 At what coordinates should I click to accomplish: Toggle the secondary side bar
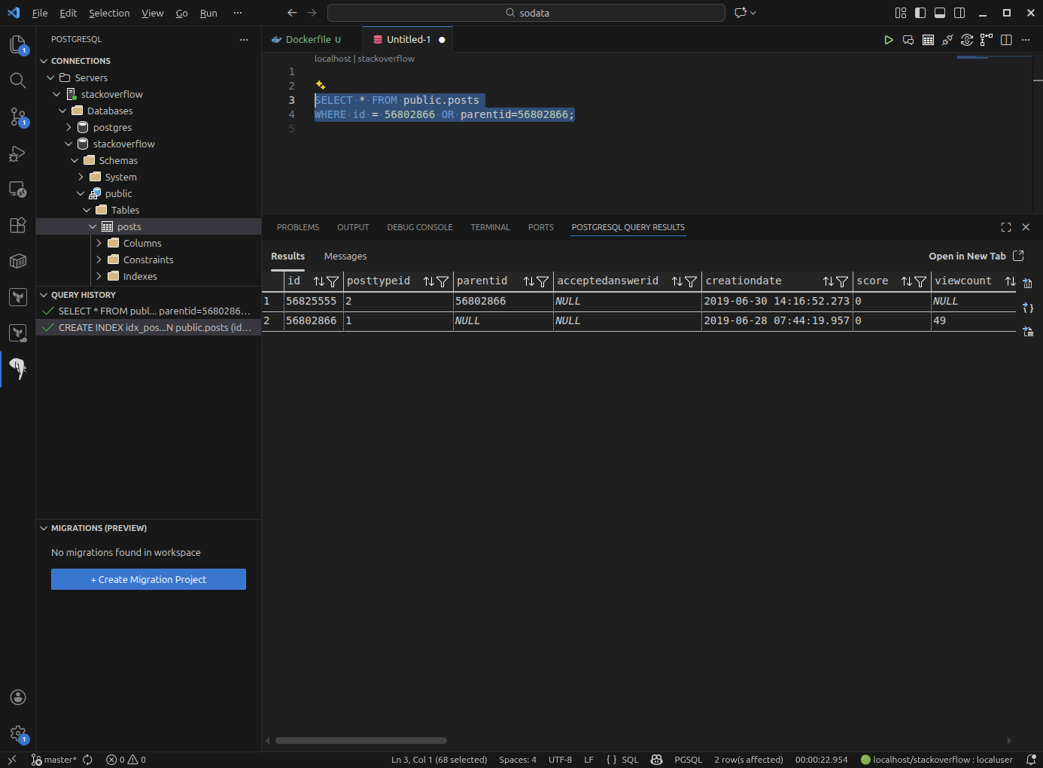pyautogui.click(x=959, y=13)
